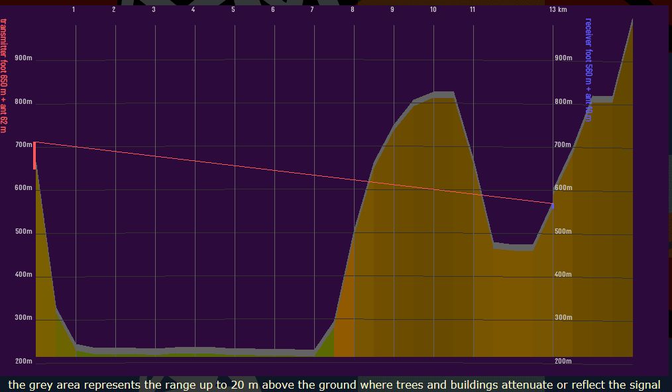Click '600m' on the transmitter-side axis
Image resolution: width=672 pixels, height=392 pixels.
(24, 187)
